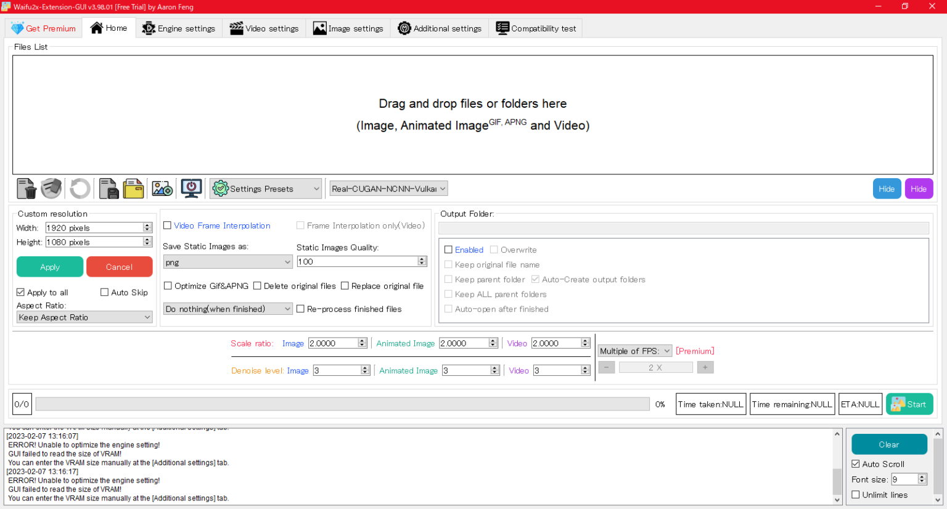Expand the Real-CUGAN-NCNN-Vulkan engine dropdown

click(x=388, y=189)
